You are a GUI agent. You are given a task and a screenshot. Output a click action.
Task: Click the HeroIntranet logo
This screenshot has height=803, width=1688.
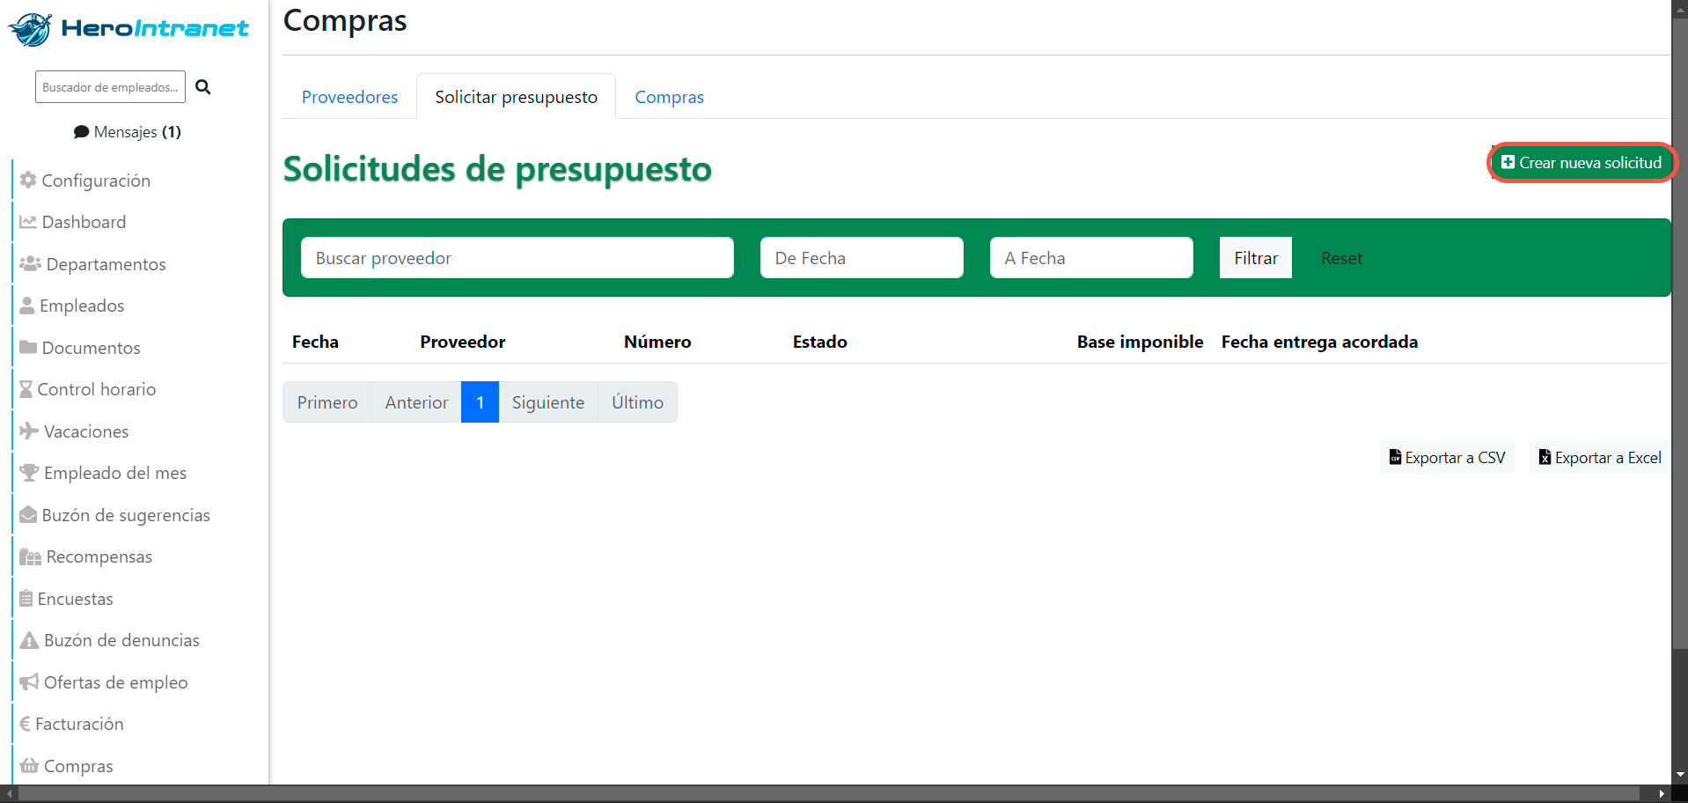(128, 29)
